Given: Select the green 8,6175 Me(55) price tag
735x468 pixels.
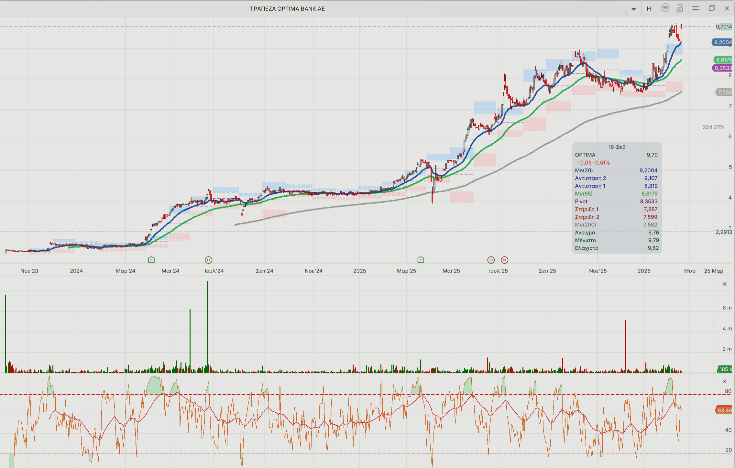Looking at the screenshot, I should (x=723, y=60).
